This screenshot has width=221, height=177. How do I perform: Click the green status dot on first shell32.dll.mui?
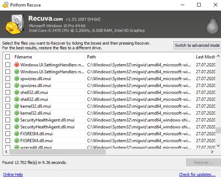pos(17,92)
